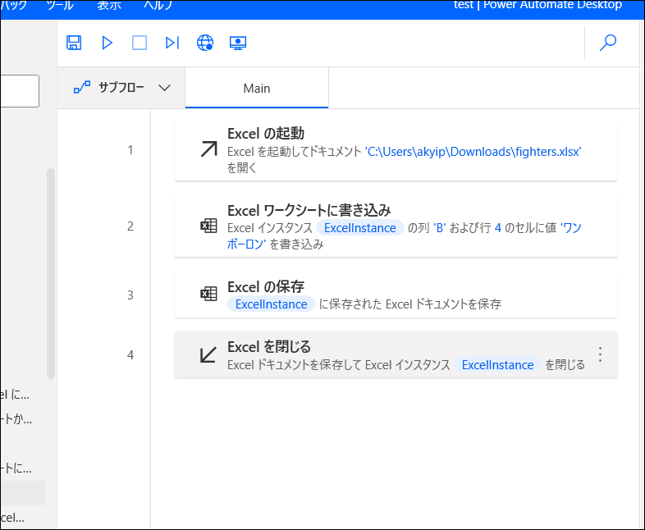Open the fighters.xlsx file path link
This screenshot has height=530, width=645.
click(473, 152)
